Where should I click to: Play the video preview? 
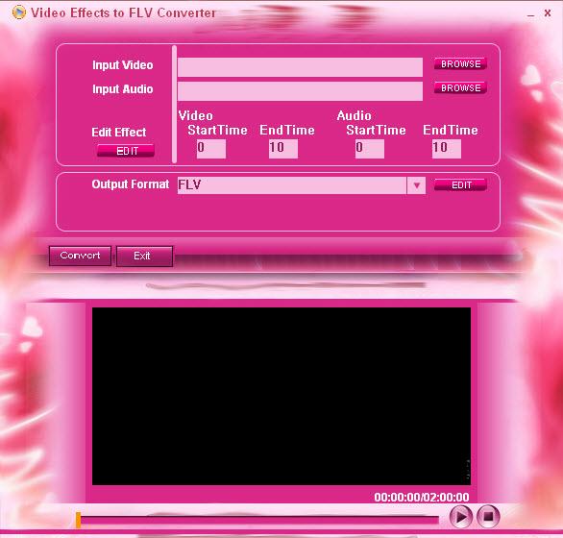[460, 517]
